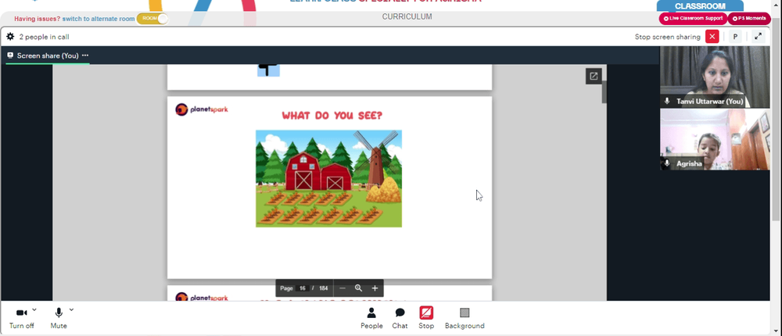Open the People panel
This screenshot has height=336, width=782.
pos(371,317)
